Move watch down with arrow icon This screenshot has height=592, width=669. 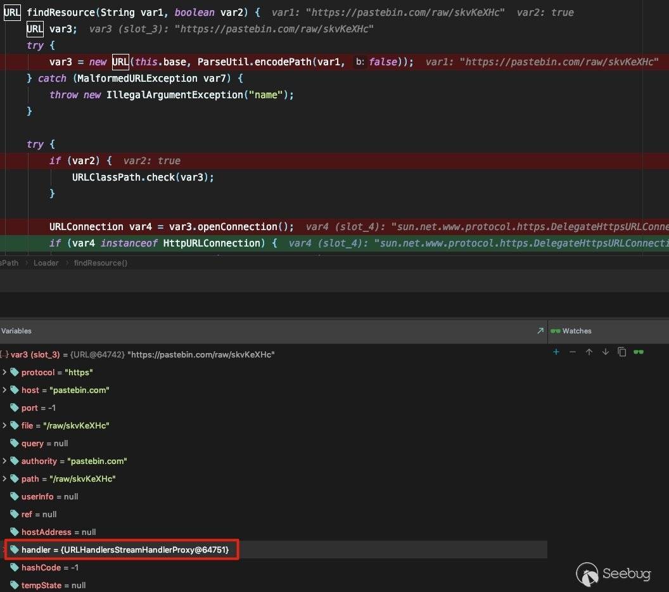[606, 352]
